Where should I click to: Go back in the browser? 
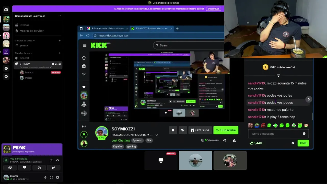(81, 36)
